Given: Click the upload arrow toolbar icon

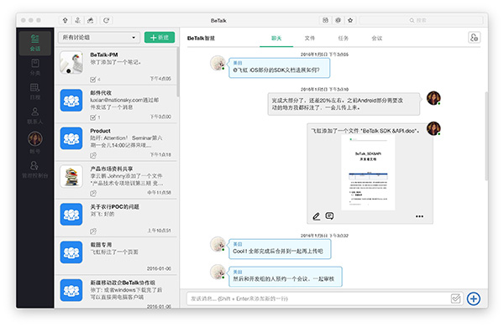Looking at the screenshot, I should coord(66,20).
